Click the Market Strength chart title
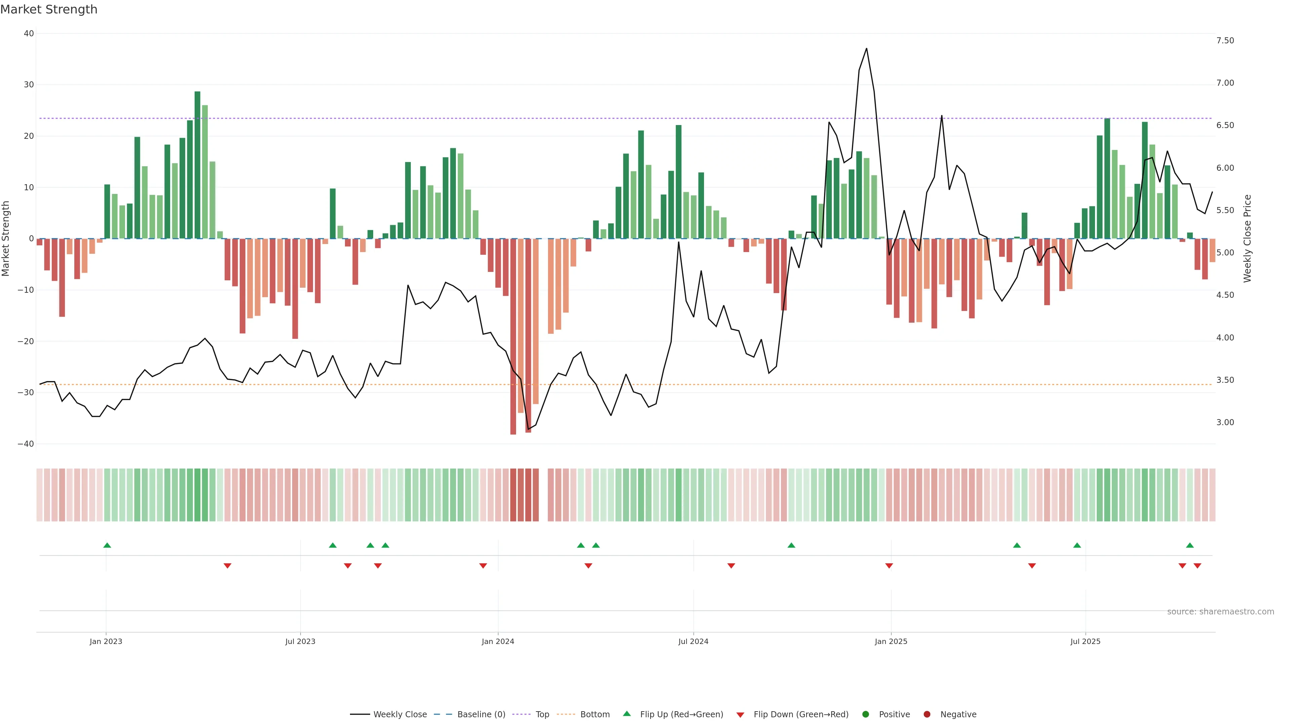The image size is (1291, 726). tap(49, 9)
